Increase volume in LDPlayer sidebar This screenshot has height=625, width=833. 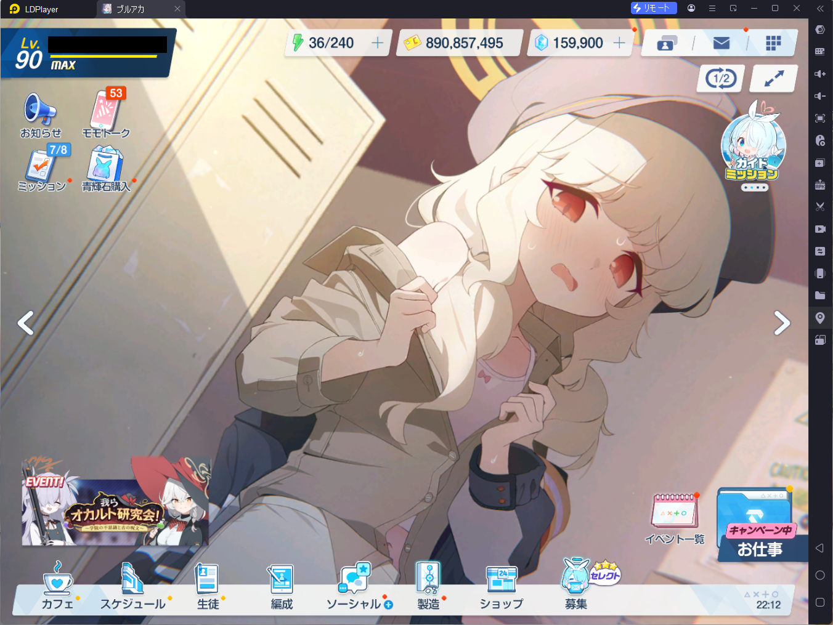820,74
